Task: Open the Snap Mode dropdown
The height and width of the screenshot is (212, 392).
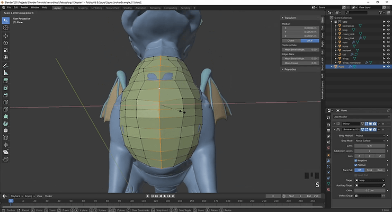Action: click(370, 141)
